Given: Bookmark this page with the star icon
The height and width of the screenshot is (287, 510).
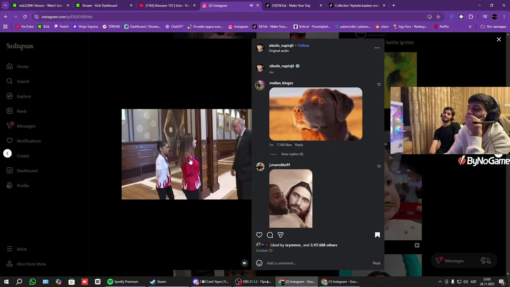Looking at the screenshot, I should (438, 17).
